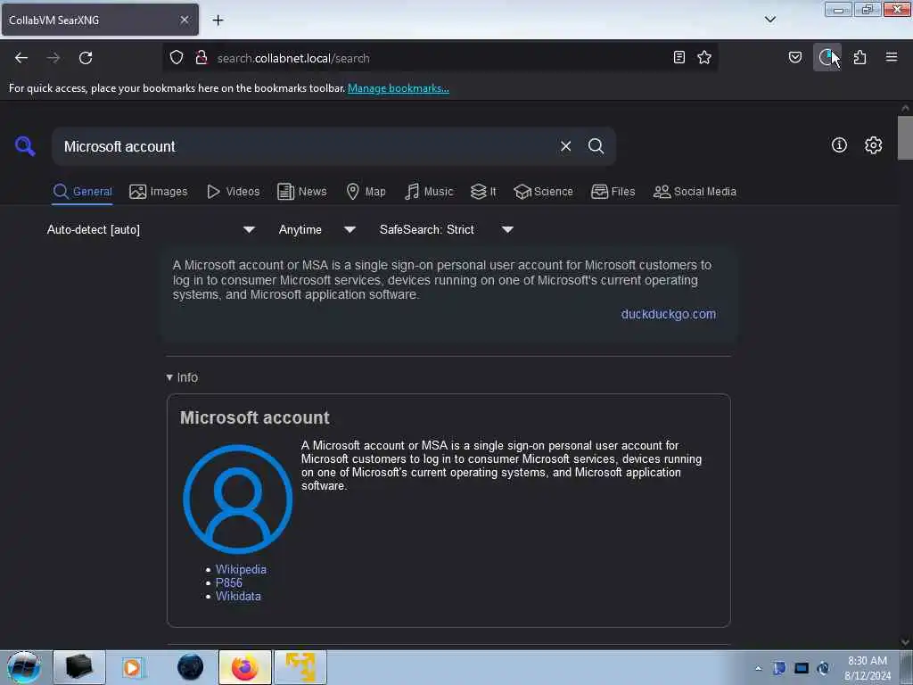Switch to the Music category
Image resolution: width=913 pixels, height=685 pixels.
coord(429,192)
